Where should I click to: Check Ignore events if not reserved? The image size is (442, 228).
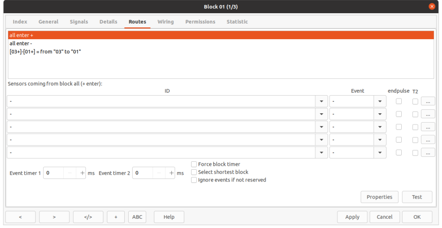[194, 180]
